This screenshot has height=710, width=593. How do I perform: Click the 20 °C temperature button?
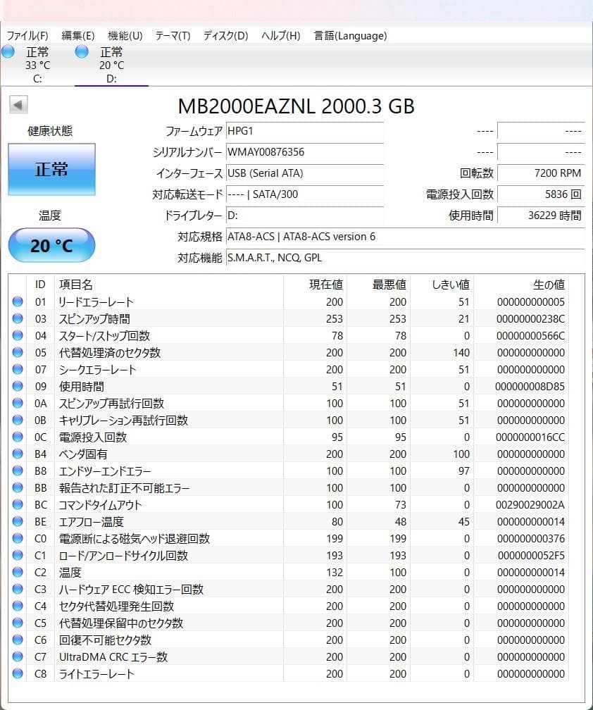click(x=51, y=246)
